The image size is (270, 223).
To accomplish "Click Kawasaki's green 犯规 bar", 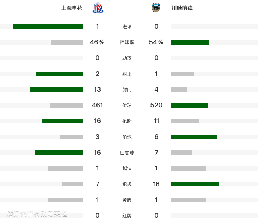I will point(195,184).
